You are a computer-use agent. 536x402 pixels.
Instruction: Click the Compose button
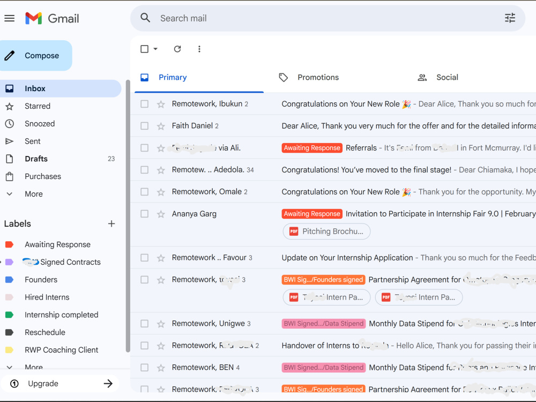(x=36, y=56)
